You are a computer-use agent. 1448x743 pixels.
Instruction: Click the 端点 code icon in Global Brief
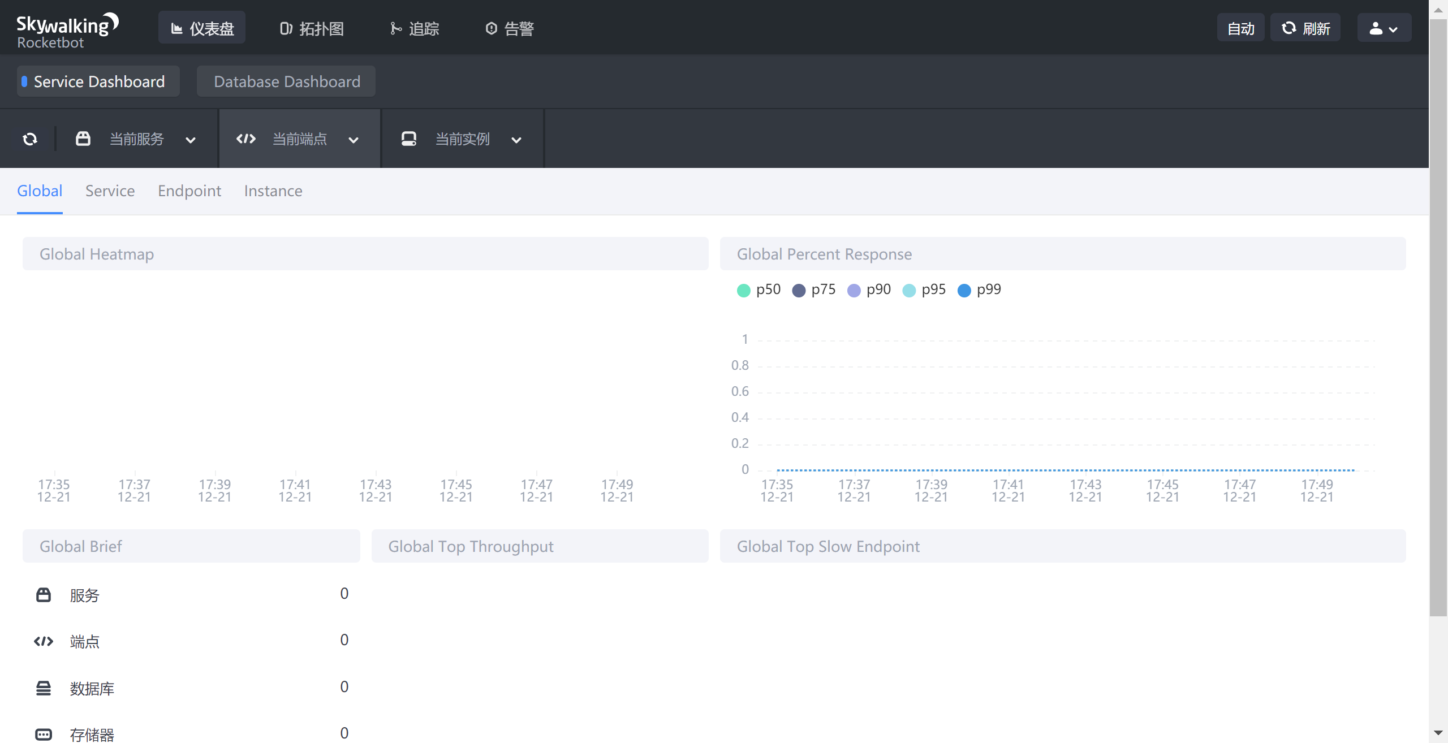44,641
